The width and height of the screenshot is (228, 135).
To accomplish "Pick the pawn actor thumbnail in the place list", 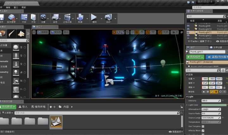I will [x=16, y=64].
